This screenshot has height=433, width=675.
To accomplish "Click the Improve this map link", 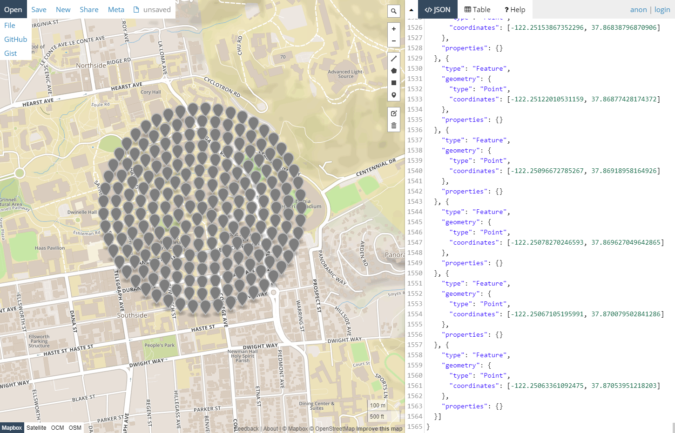I will (x=379, y=429).
